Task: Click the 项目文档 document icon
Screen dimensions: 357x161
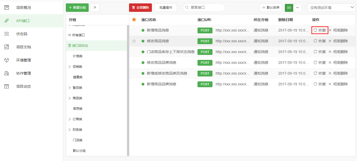Action: (7, 47)
